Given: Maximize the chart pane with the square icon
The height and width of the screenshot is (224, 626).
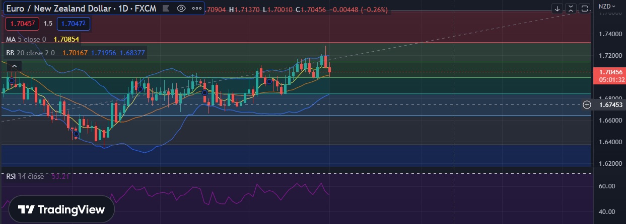Looking at the screenshot, I should pos(584,8).
